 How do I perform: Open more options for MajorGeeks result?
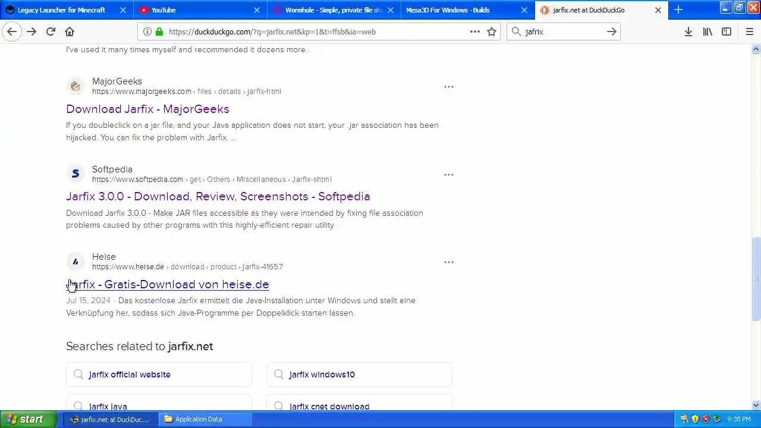pos(449,87)
